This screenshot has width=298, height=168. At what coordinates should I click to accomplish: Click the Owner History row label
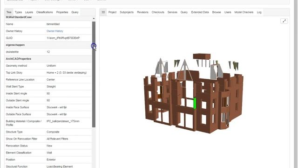(x=14, y=31)
